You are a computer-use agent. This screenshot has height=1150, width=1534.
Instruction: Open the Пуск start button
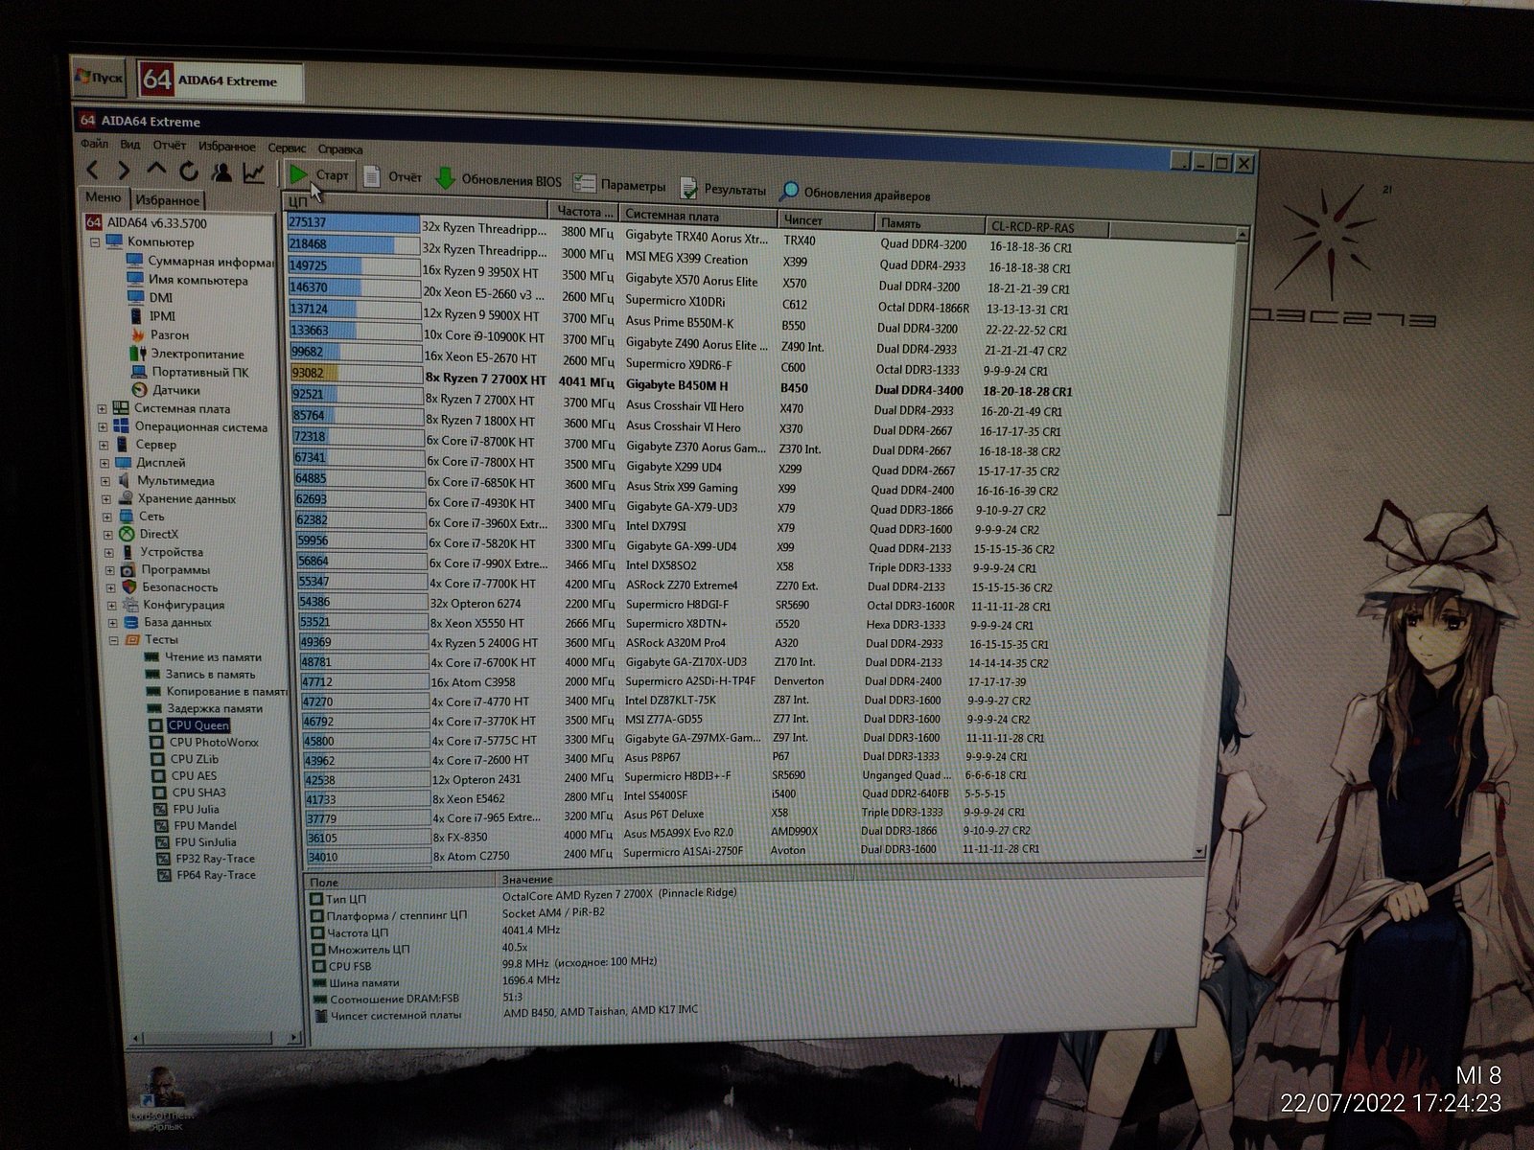point(101,77)
